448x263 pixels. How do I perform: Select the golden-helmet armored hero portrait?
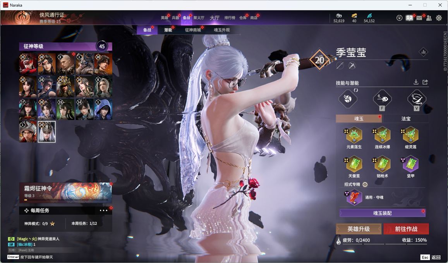click(x=65, y=87)
